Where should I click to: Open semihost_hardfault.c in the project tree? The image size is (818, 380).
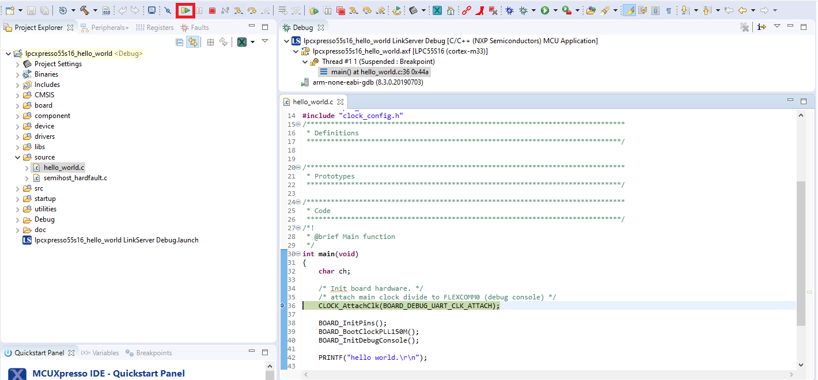pyautogui.click(x=75, y=178)
